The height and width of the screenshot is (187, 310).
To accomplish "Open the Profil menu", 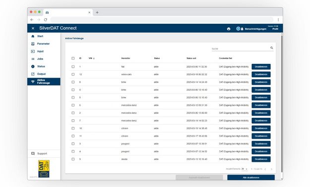I will tap(275, 29).
